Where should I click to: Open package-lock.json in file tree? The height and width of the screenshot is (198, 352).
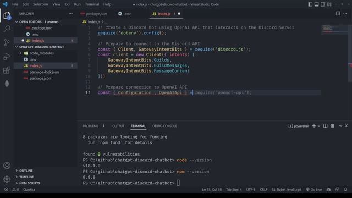point(46,72)
